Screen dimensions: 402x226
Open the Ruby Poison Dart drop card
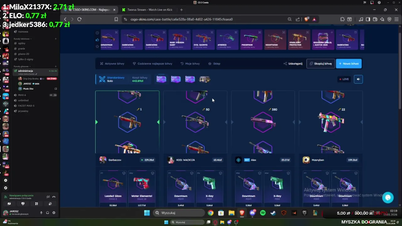point(180,40)
